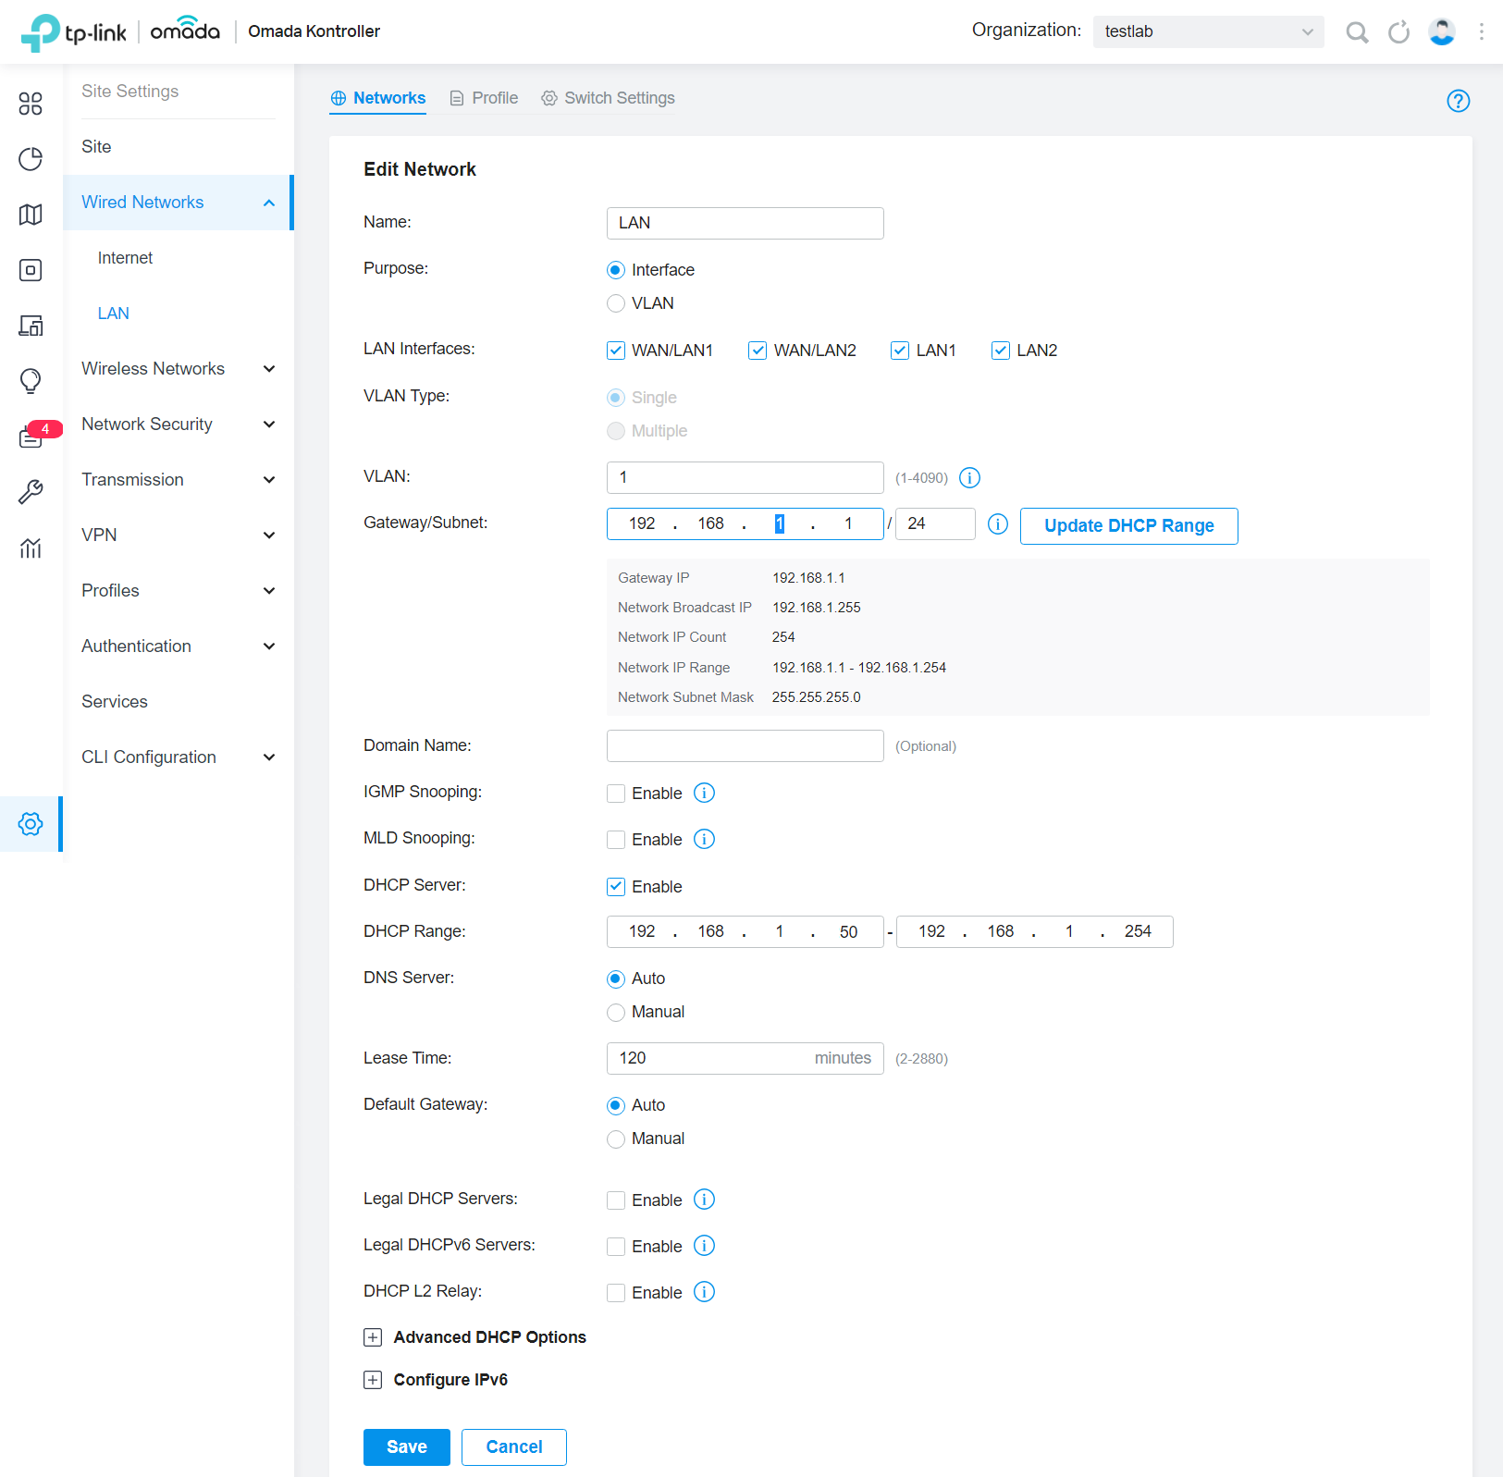
Task: Click the IGMP Snooping info icon
Action: point(705,794)
